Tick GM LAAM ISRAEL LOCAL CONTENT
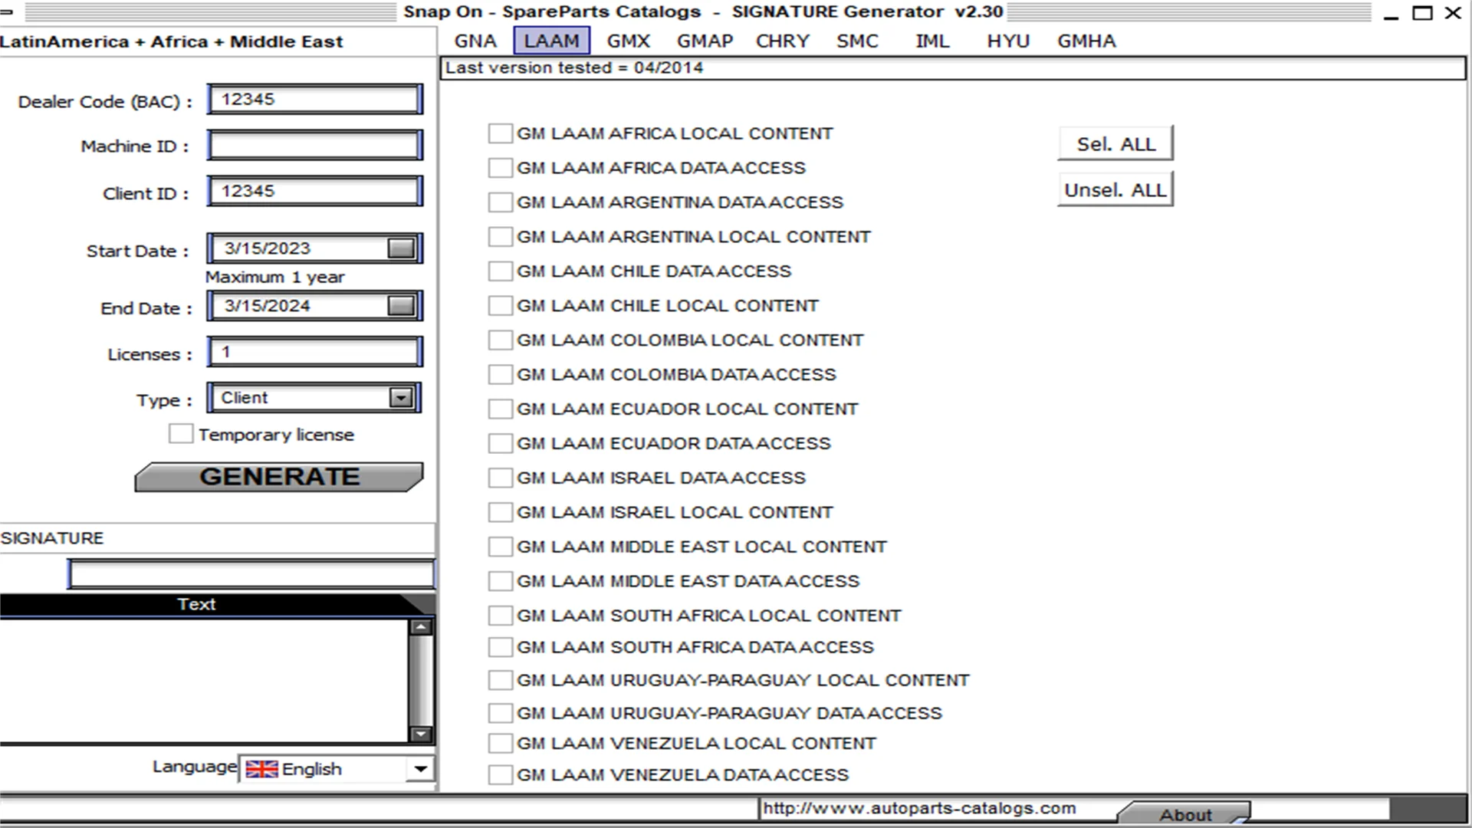 [x=501, y=513]
